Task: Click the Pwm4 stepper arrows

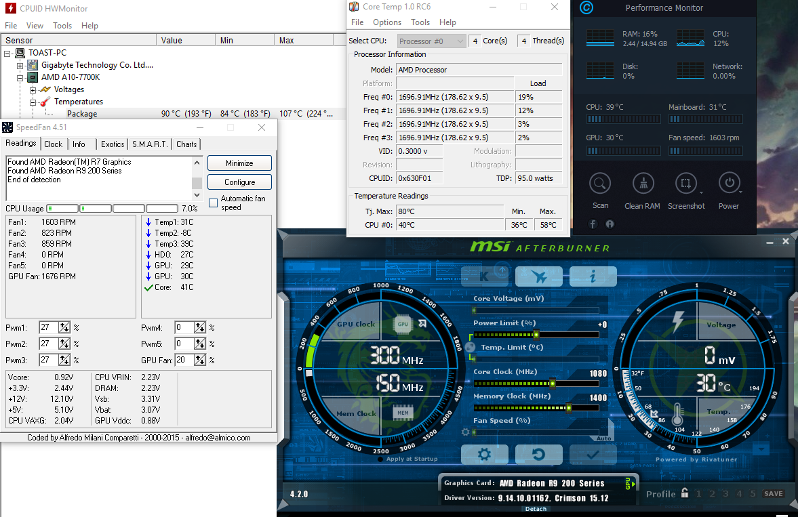Action: point(200,328)
